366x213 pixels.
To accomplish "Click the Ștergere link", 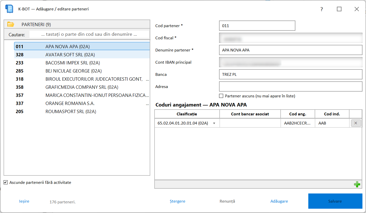I will coord(177,201).
